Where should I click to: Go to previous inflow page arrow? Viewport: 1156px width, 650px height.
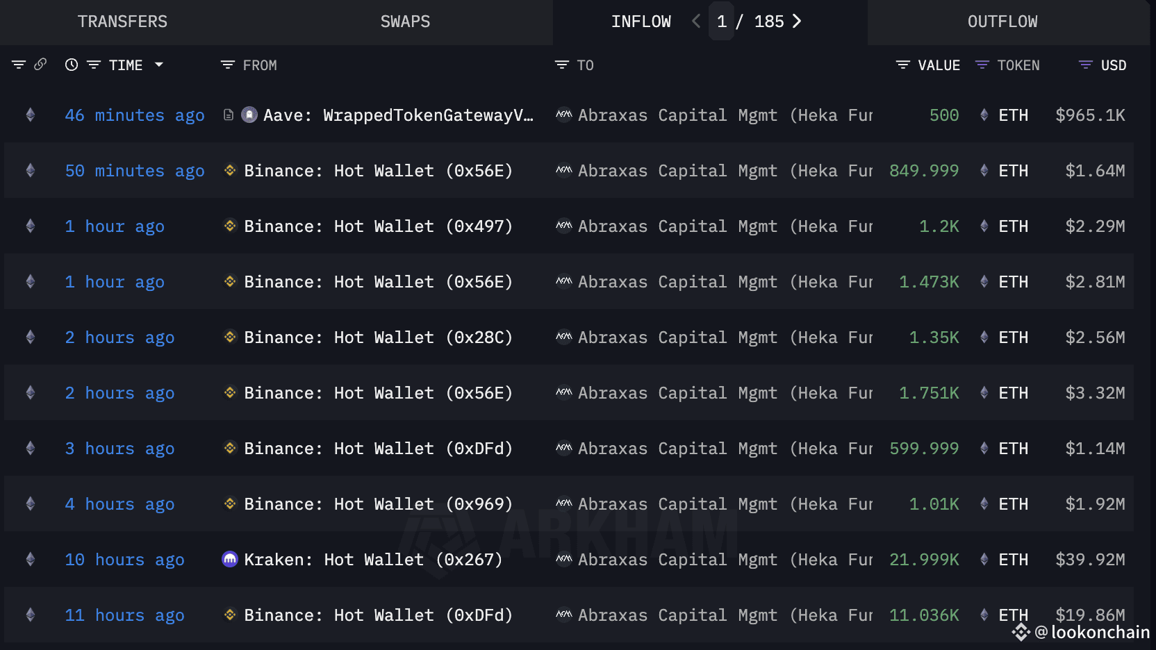[696, 22]
